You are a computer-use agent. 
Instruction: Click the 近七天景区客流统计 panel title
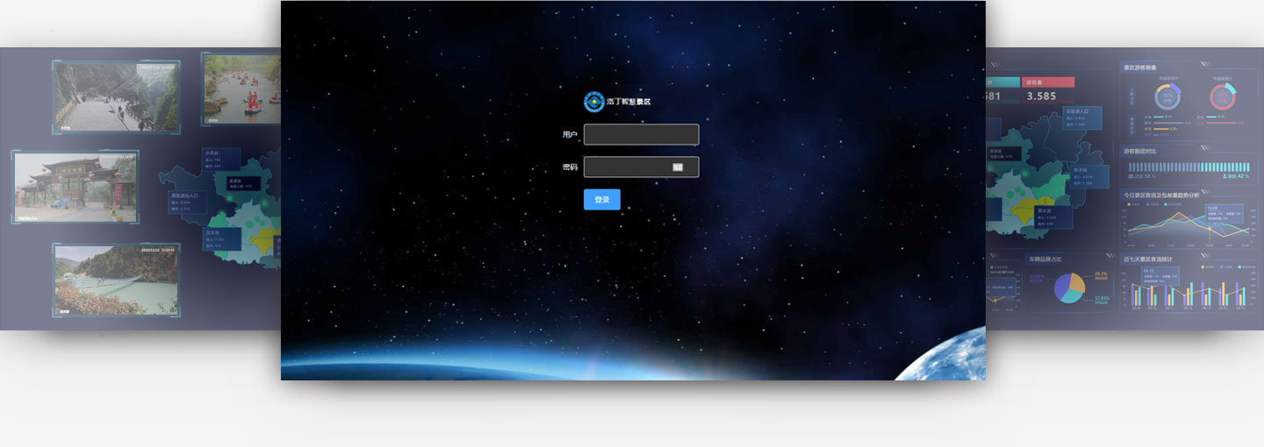point(1147,259)
